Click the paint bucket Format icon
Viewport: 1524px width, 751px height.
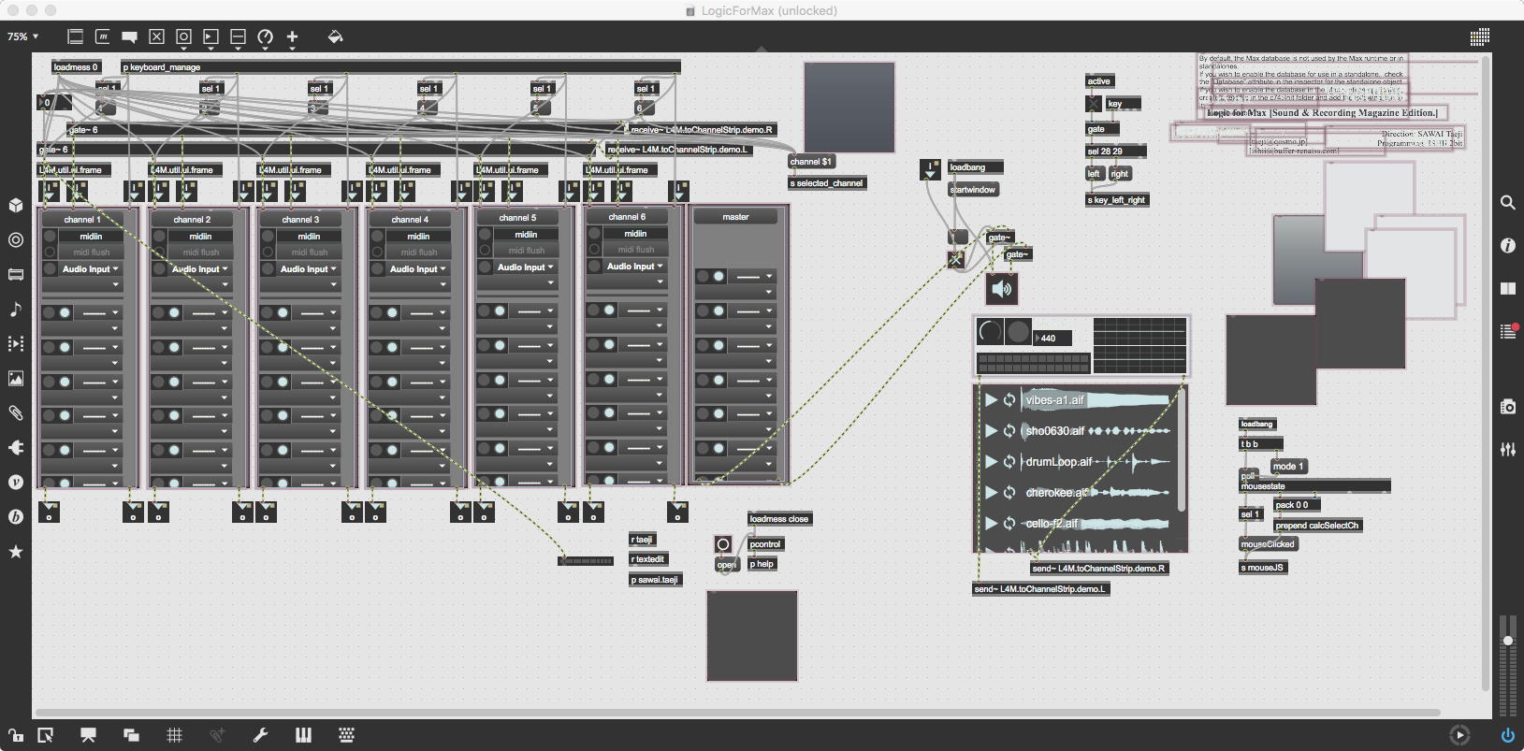tap(335, 36)
